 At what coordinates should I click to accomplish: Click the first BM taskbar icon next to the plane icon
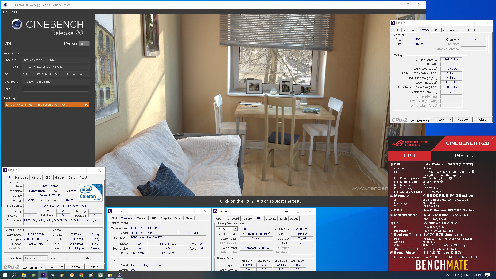62,275
